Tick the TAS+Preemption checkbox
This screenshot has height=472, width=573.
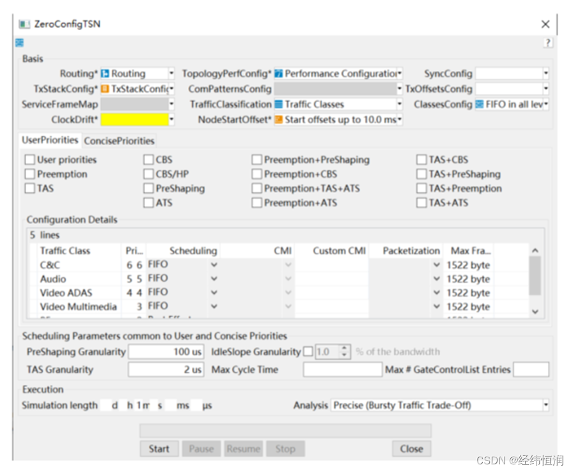coord(421,188)
